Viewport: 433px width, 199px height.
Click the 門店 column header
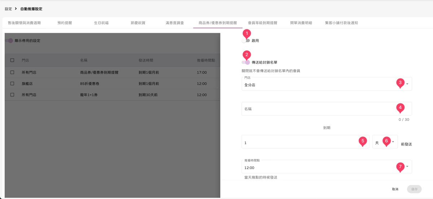pos(25,60)
